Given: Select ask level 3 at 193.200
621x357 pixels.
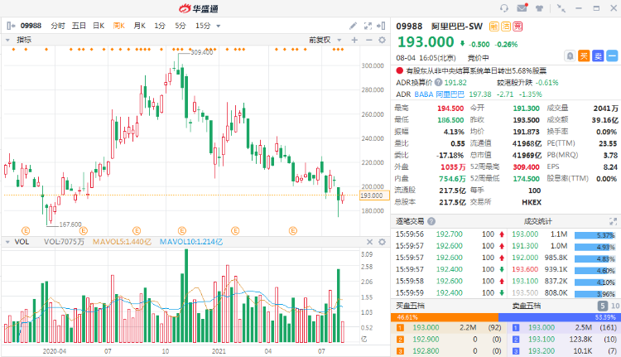Looking at the screenshot, I should click(565, 351).
